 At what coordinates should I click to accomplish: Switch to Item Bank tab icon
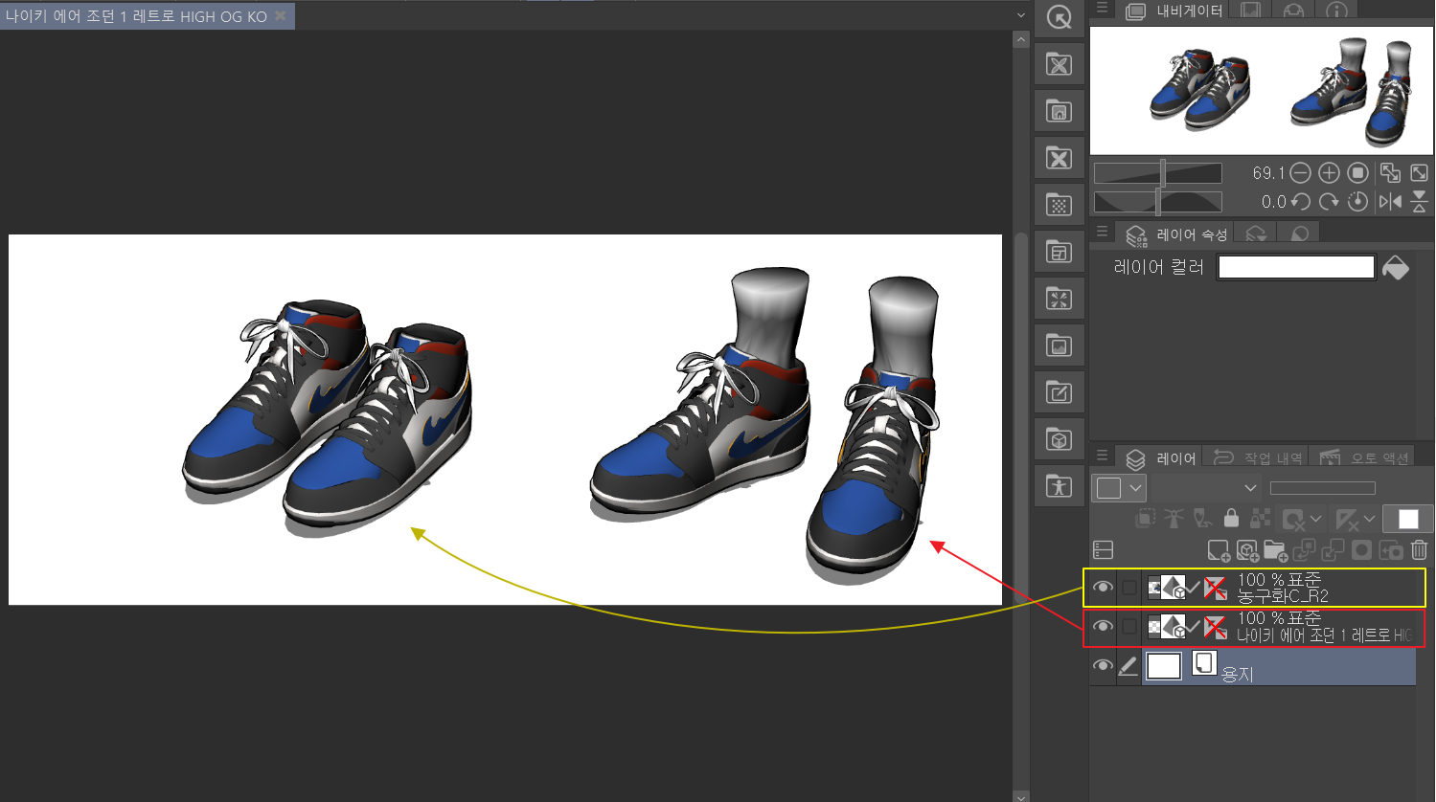point(1293,11)
